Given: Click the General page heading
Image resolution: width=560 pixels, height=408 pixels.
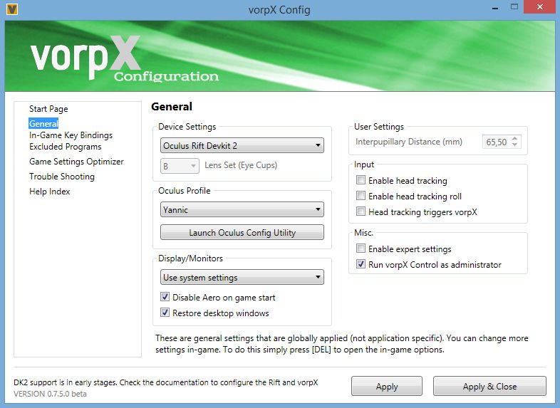Looking at the screenshot, I should tap(172, 106).
